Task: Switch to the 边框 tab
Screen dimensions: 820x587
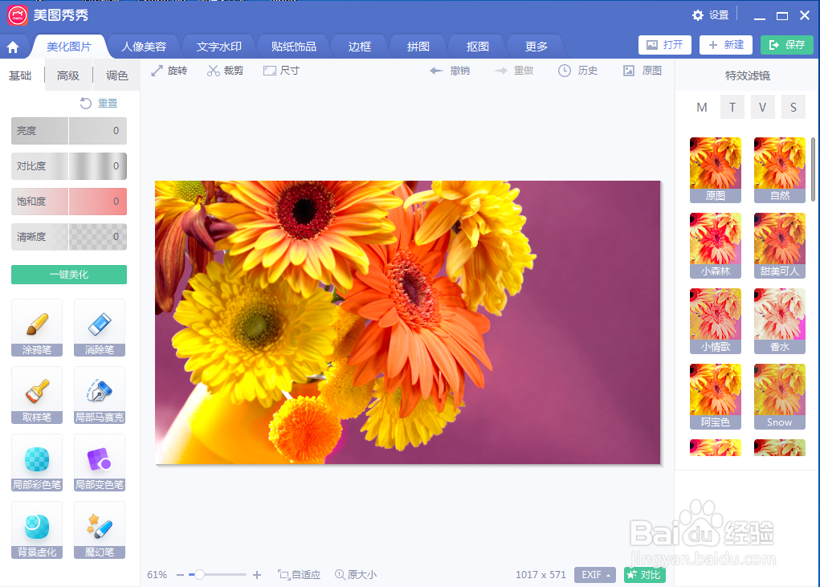Action: coord(360,47)
